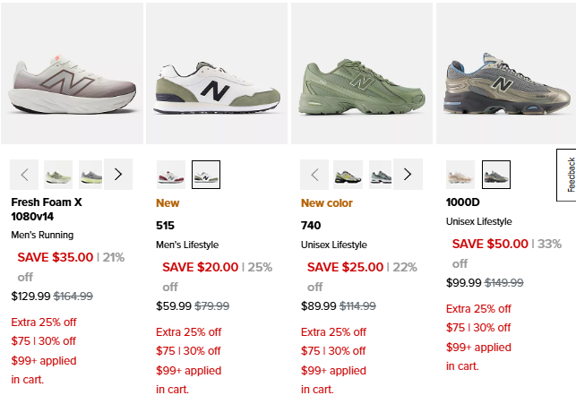The image size is (576, 404).
Task: Select the dark gray 1000D color swatch
Action: pyautogui.click(x=496, y=174)
